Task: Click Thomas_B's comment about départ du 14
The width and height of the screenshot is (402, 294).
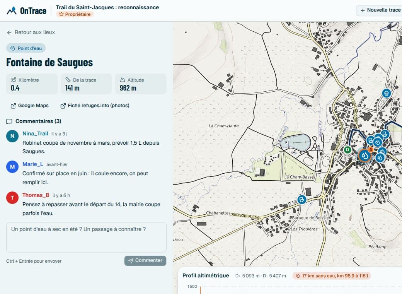Action: tap(91, 209)
